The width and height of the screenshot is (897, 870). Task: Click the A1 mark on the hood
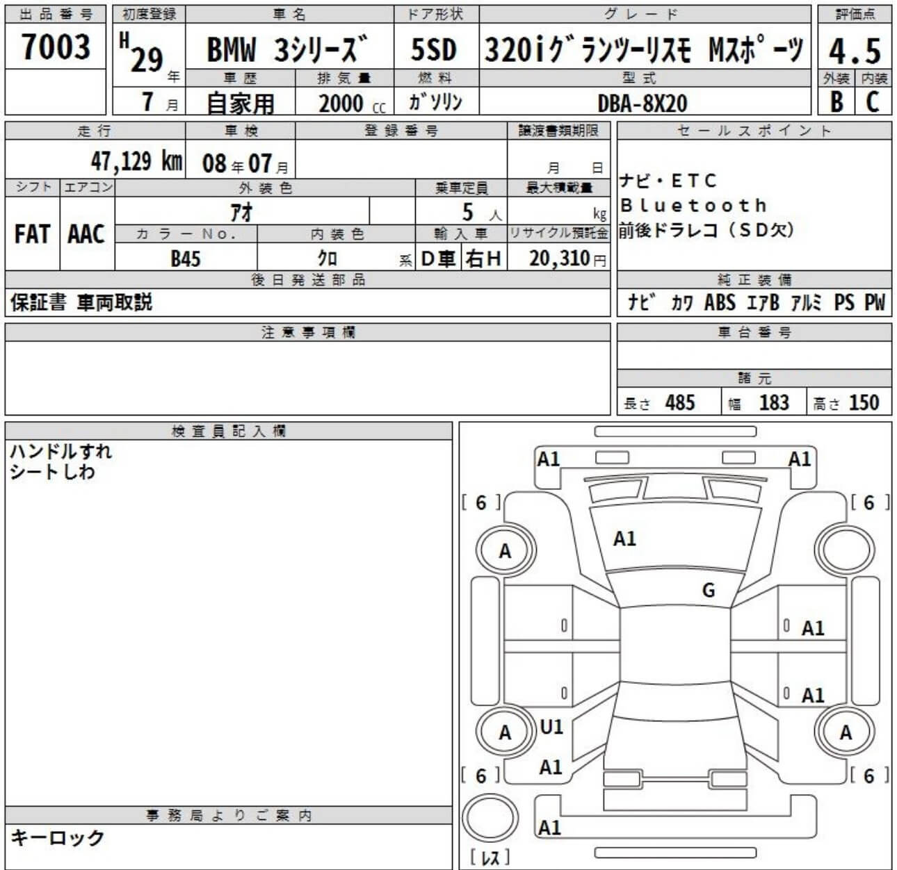point(624,539)
